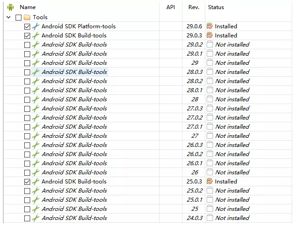
Task: Click Installed status icon for Platform-tools 29.0.6
Action: [x=209, y=26]
